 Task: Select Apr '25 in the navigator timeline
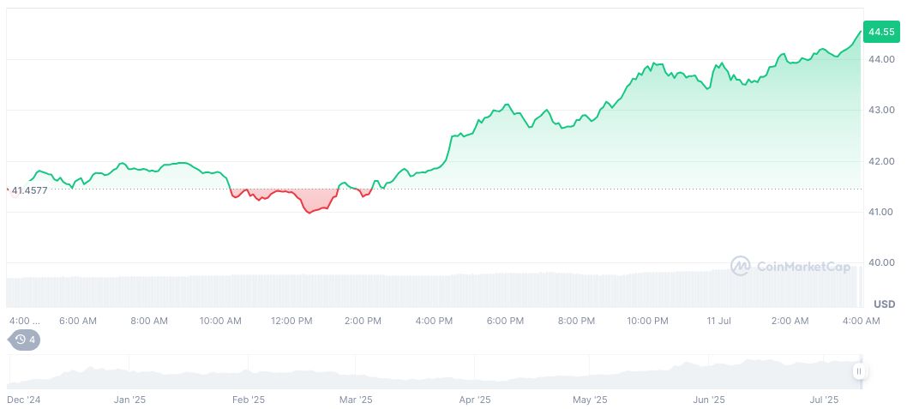474,400
